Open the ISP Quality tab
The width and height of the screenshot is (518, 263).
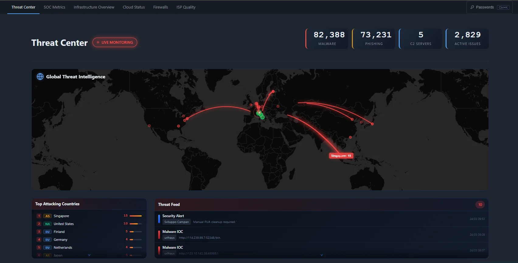click(186, 7)
